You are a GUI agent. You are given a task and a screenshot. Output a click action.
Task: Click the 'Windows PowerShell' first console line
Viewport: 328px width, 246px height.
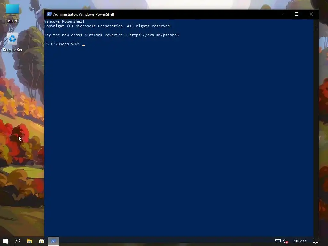point(64,21)
